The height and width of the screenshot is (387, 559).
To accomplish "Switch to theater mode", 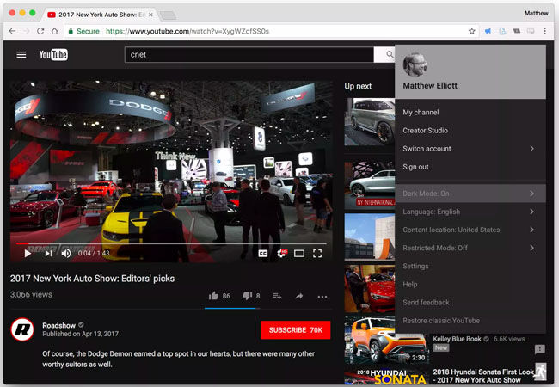I will [x=299, y=254].
